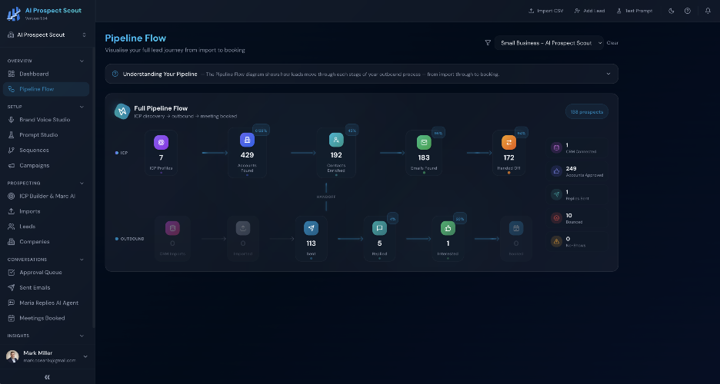Click the Test Prompt button
The width and height of the screenshot is (720, 384).
pyautogui.click(x=635, y=11)
